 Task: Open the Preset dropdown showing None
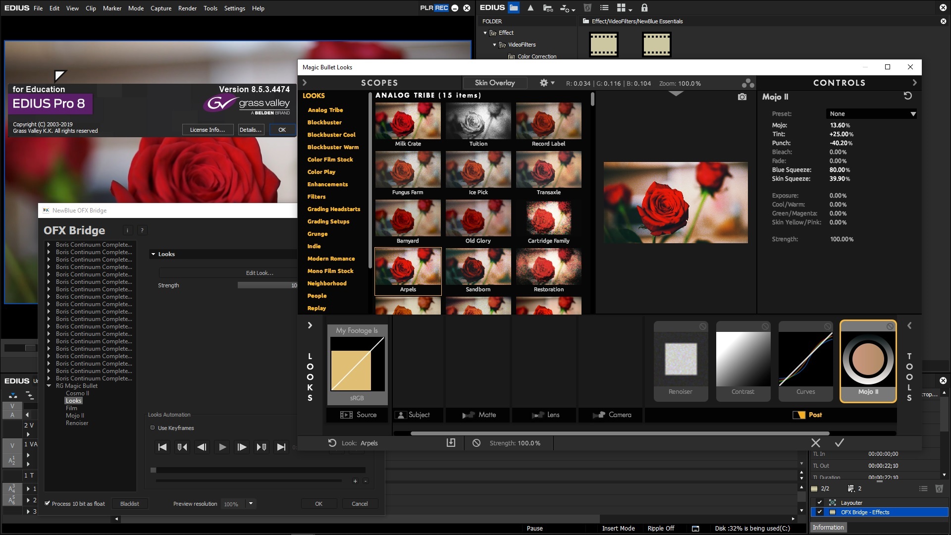coord(871,114)
